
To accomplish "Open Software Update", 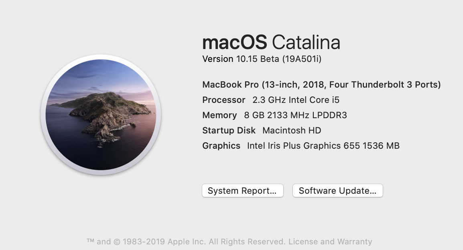I will coord(337,191).
